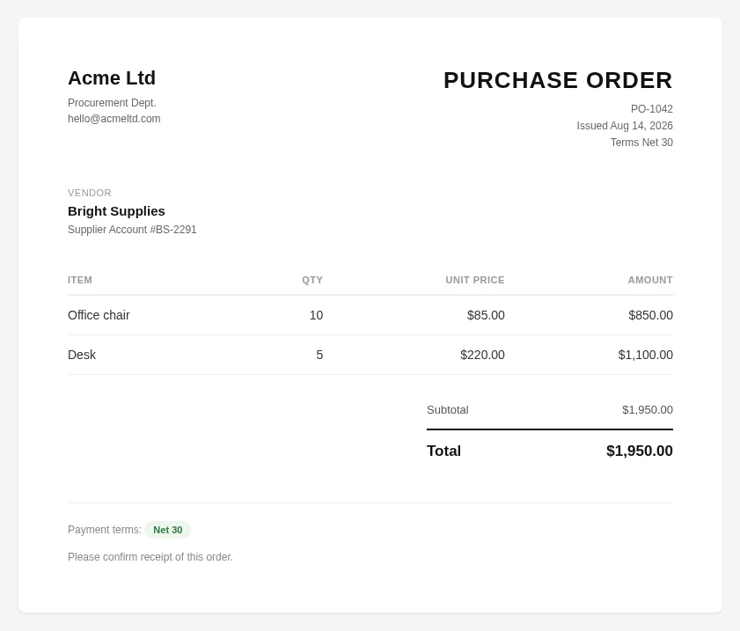Click the 'Please confirm receipt' note
The image size is (740, 631).
pyautogui.click(x=150, y=557)
